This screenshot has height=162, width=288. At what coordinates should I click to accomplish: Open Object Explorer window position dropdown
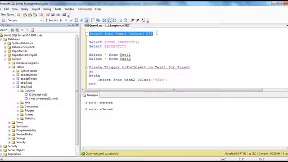click(x=69, y=25)
